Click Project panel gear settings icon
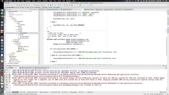 (35, 9)
